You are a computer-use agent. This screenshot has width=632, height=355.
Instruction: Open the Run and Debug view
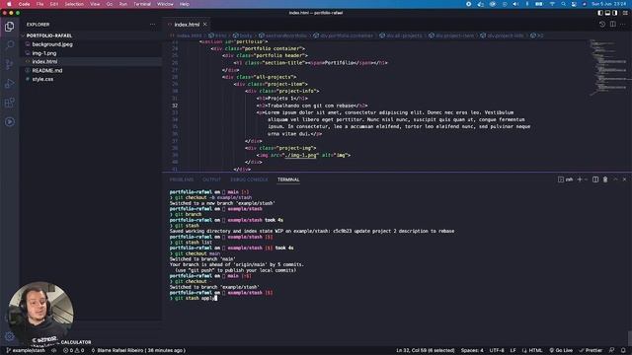(x=9, y=83)
